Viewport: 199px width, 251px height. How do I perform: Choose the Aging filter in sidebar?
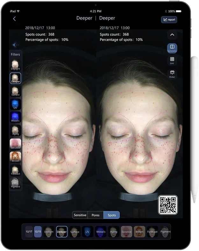pyautogui.click(x=15, y=131)
